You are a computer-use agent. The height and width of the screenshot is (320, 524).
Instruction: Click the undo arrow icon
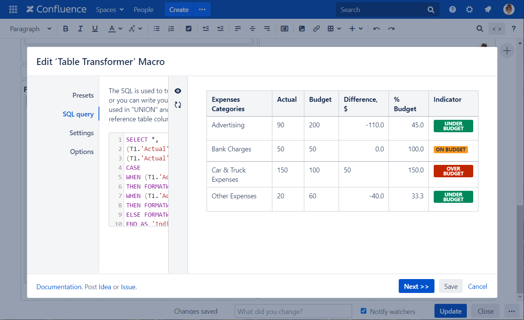point(377,29)
